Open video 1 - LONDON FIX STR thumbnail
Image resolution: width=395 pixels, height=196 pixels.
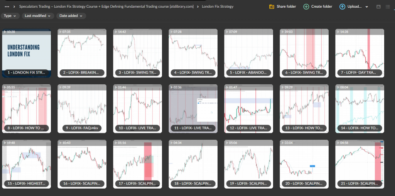[x=27, y=53]
